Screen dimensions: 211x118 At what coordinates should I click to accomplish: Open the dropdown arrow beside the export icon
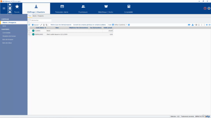194,25
